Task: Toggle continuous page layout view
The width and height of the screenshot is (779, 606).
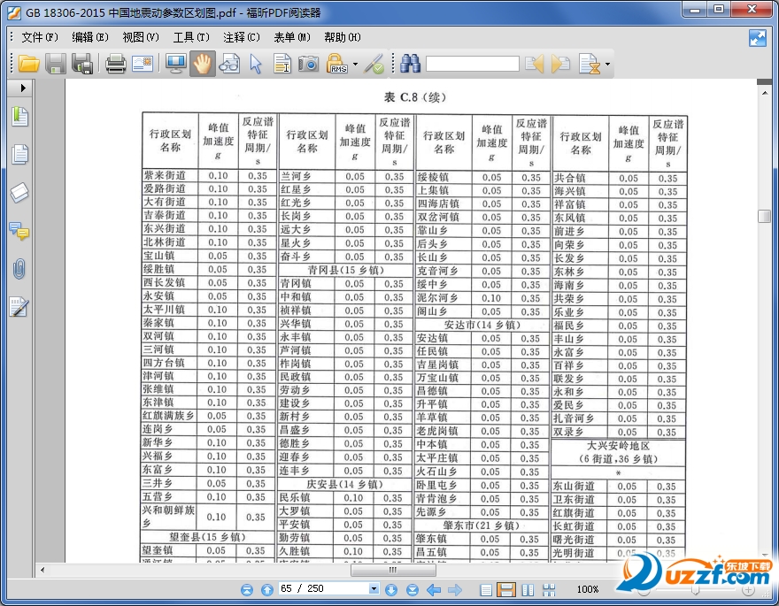Action: point(506,589)
